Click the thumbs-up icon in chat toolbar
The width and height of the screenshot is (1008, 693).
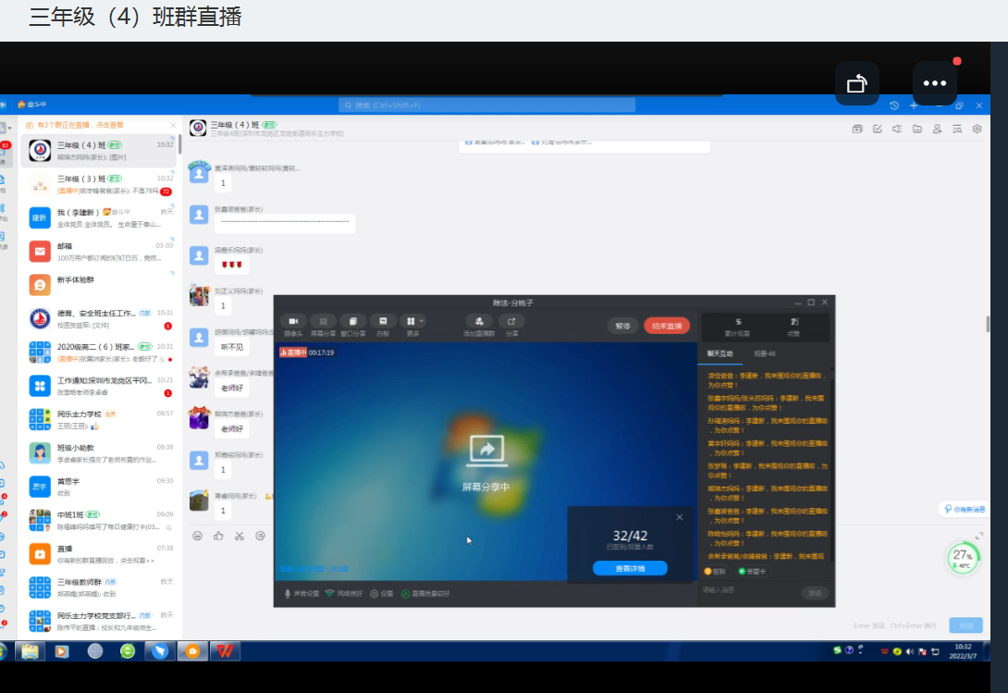[x=218, y=536]
